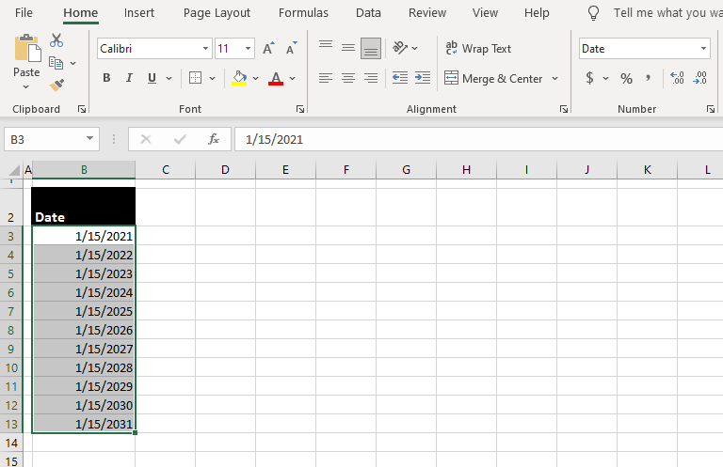723x467 pixels.
Task: Apply Percent Style format
Action: point(626,78)
